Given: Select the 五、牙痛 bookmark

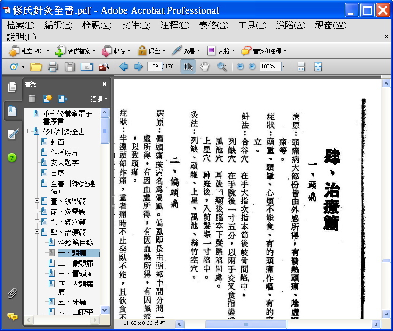Looking at the screenshot, I should coord(72,302).
